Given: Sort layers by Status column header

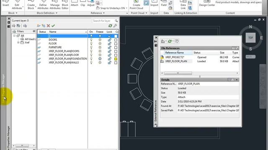Looking at the screenshot, I should tap(42, 32).
